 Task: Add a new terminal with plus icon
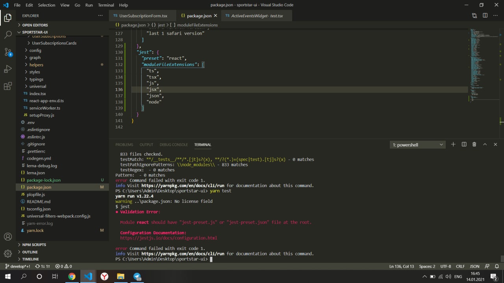coord(453,145)
